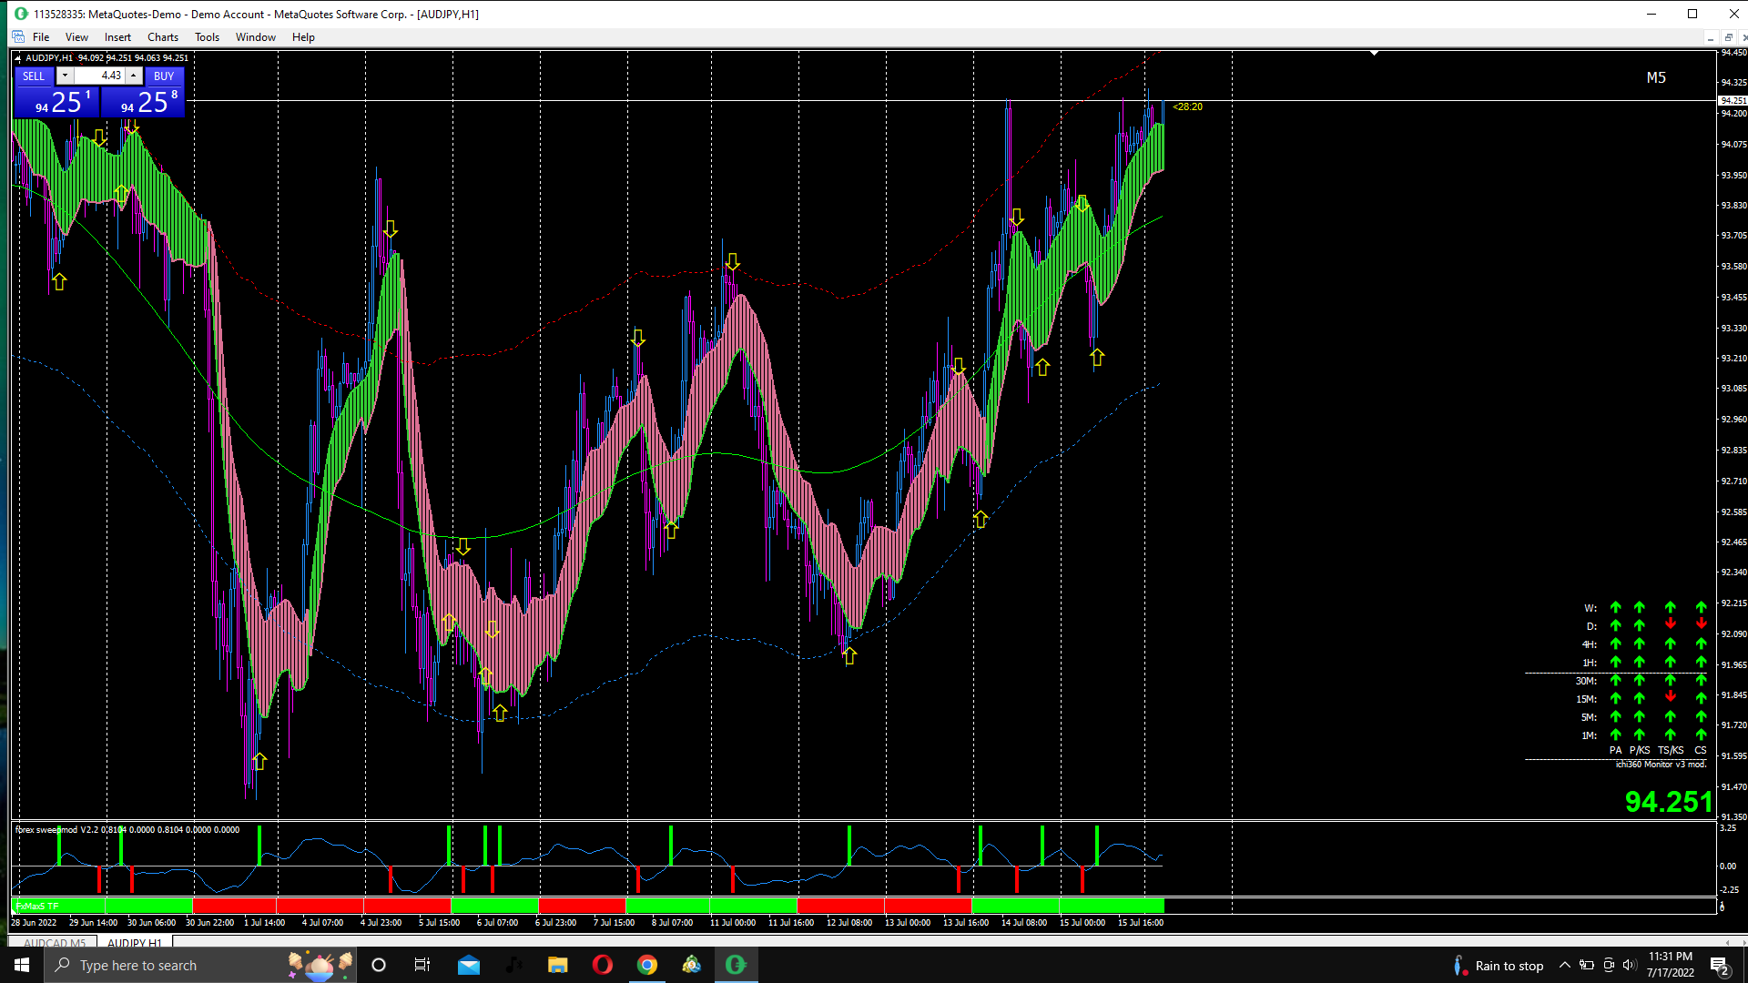Click the chart shift marker at top
The width and height of the screenshot is (1748, 983).
[x=1375, y=53]
